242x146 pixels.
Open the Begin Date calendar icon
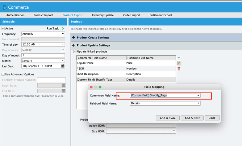point(64,85)
